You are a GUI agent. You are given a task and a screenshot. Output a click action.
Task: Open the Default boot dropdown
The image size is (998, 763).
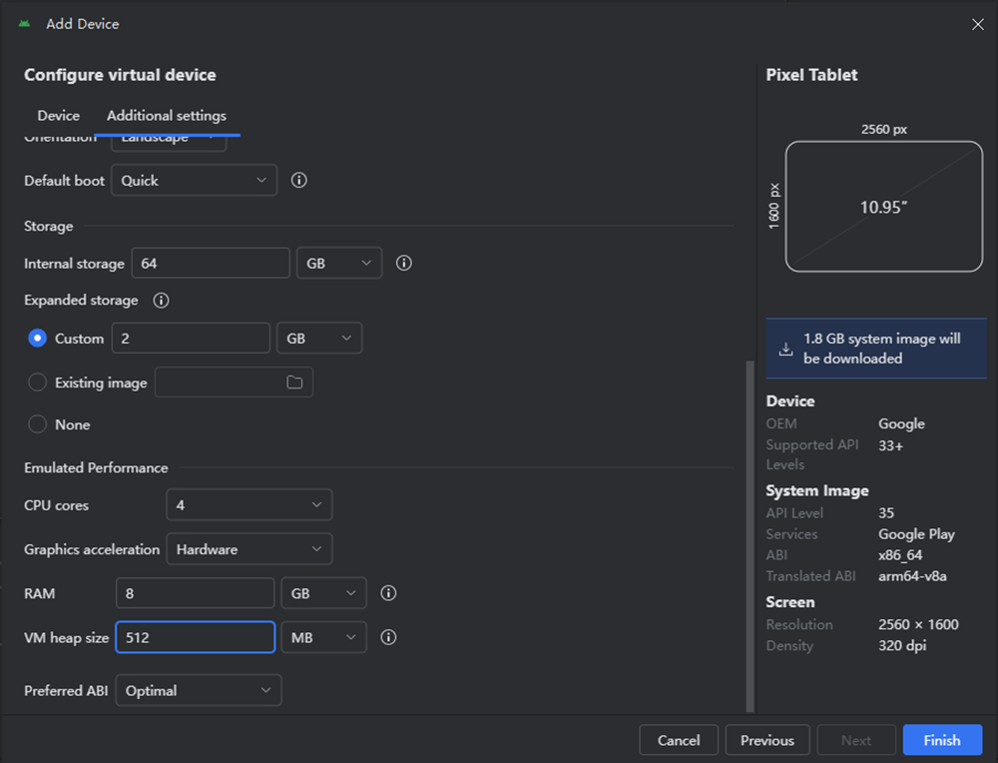[x=194, y=181]
